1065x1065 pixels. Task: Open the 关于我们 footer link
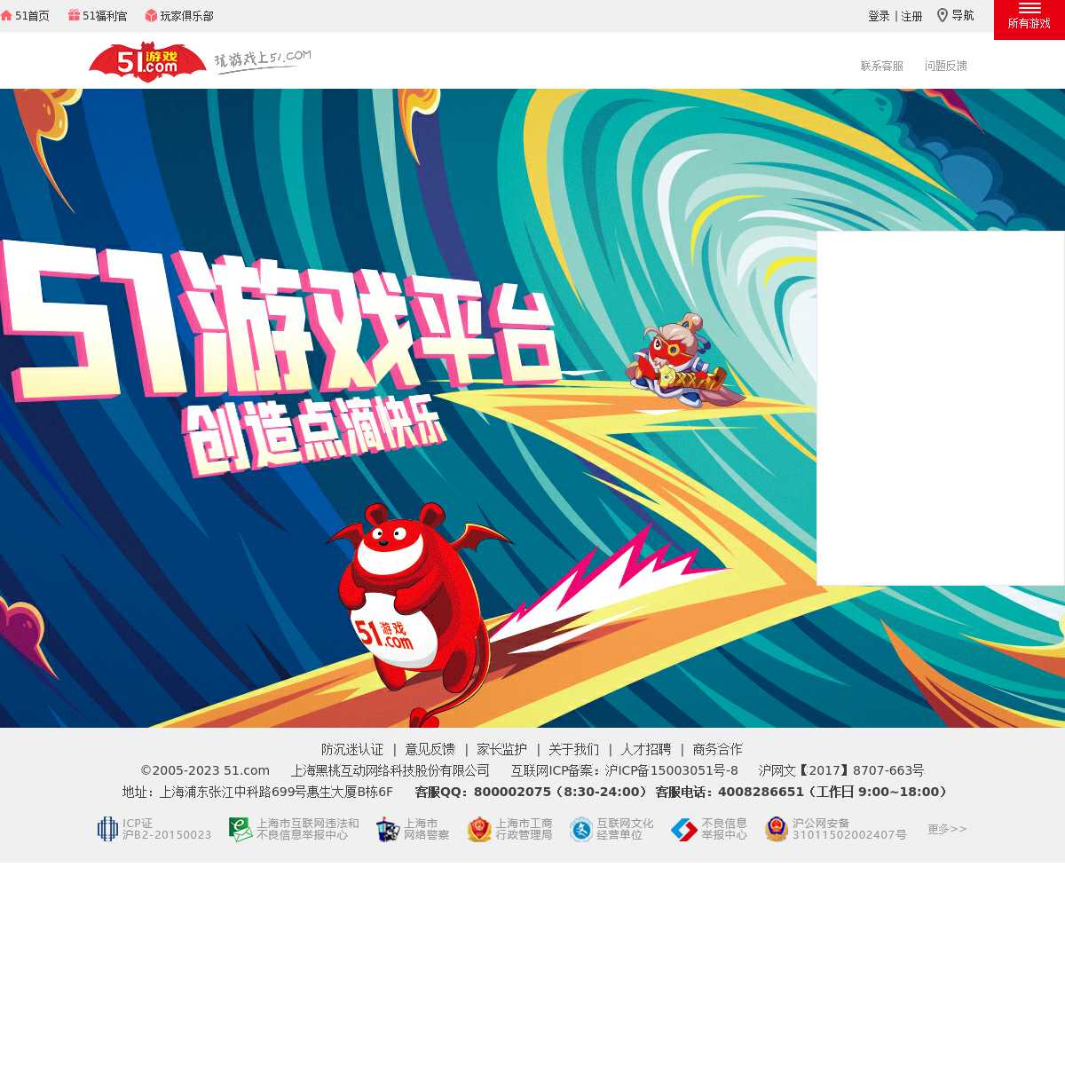pos(573,749)
